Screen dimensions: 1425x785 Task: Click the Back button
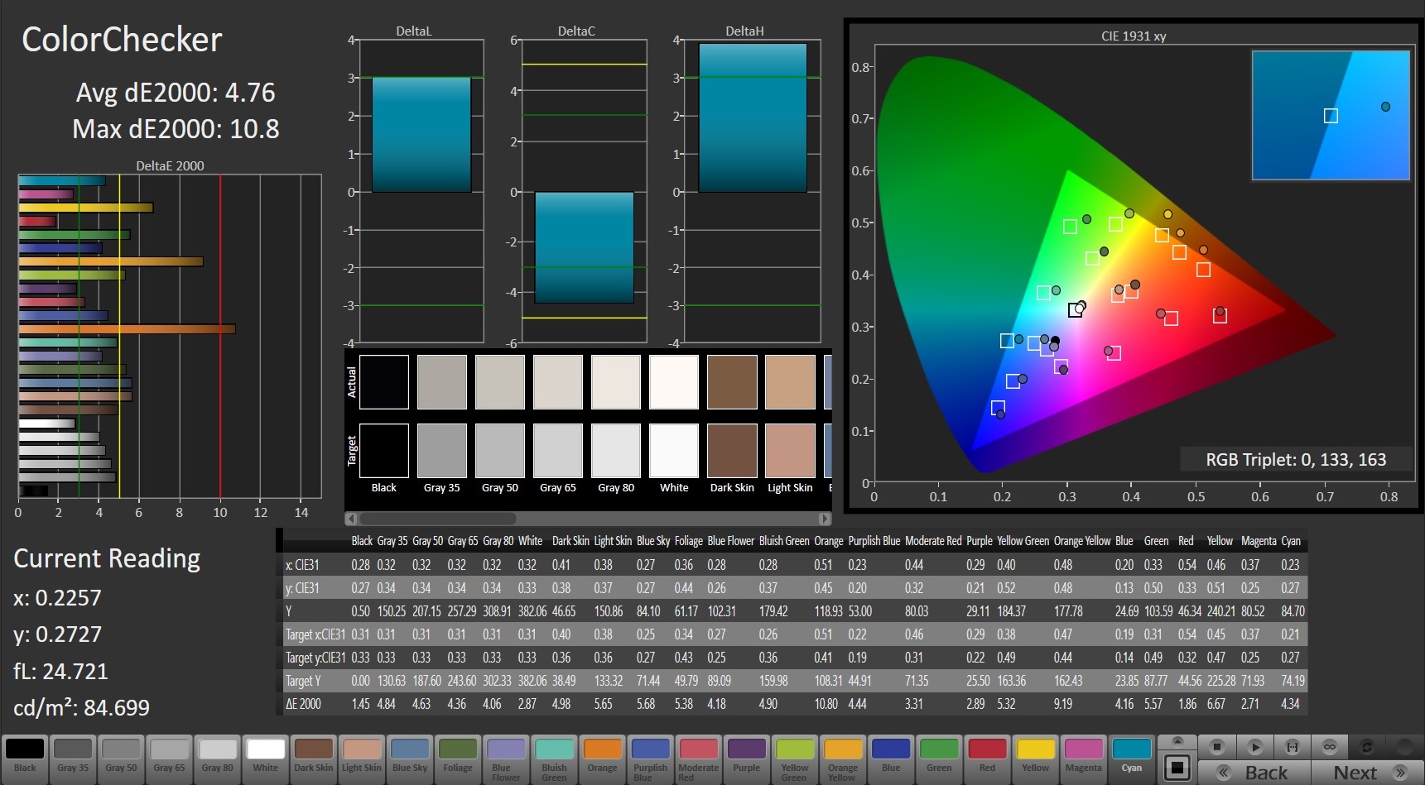point(1254,773)
